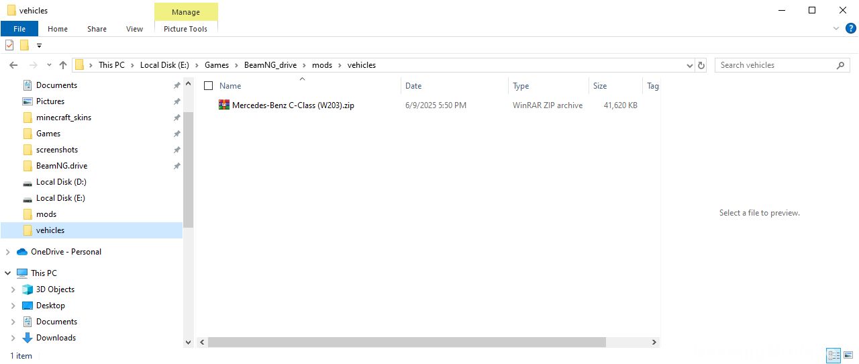Image resolution: width=859 pixels, height=364 pixels.
Task: Click the Downloads arrow icon
Action: tap(28, 338)
